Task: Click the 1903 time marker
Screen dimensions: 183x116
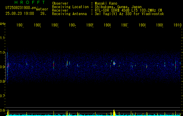Action: coord(55,25)
